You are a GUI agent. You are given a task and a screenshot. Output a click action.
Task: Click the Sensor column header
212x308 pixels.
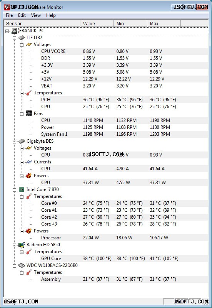(42, 23)
